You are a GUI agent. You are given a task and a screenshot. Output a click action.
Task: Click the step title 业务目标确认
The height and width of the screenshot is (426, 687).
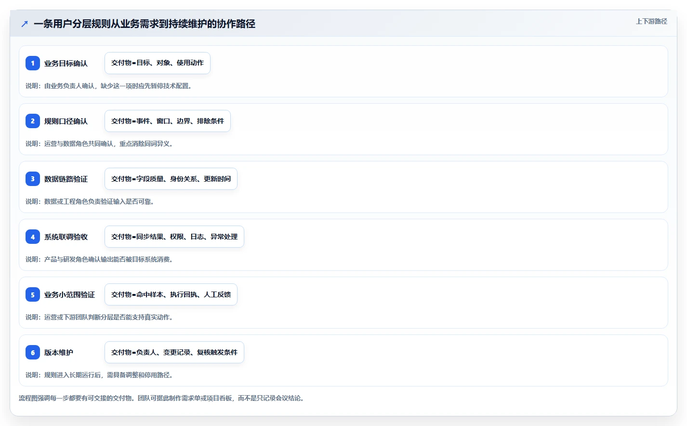coord(66,63)
